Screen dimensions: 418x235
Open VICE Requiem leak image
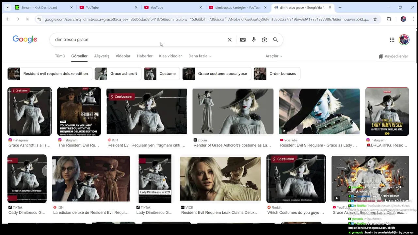point(220,179)
